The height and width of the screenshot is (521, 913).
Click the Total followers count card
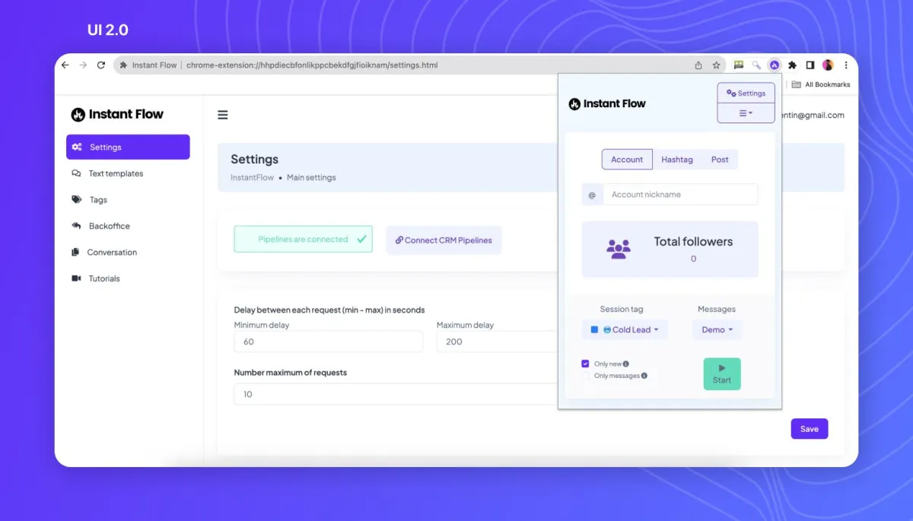click(x=670, y=249)
